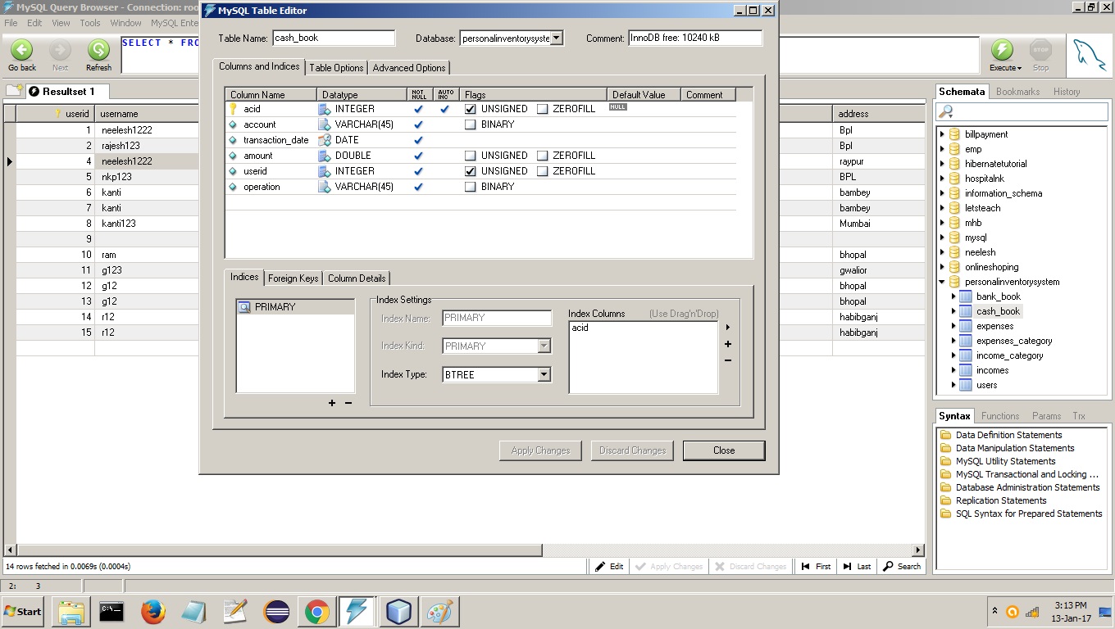This screenshot has width=1115, height=629.
Task: Click the Go back toolbar icon
Action: [22, 49]
